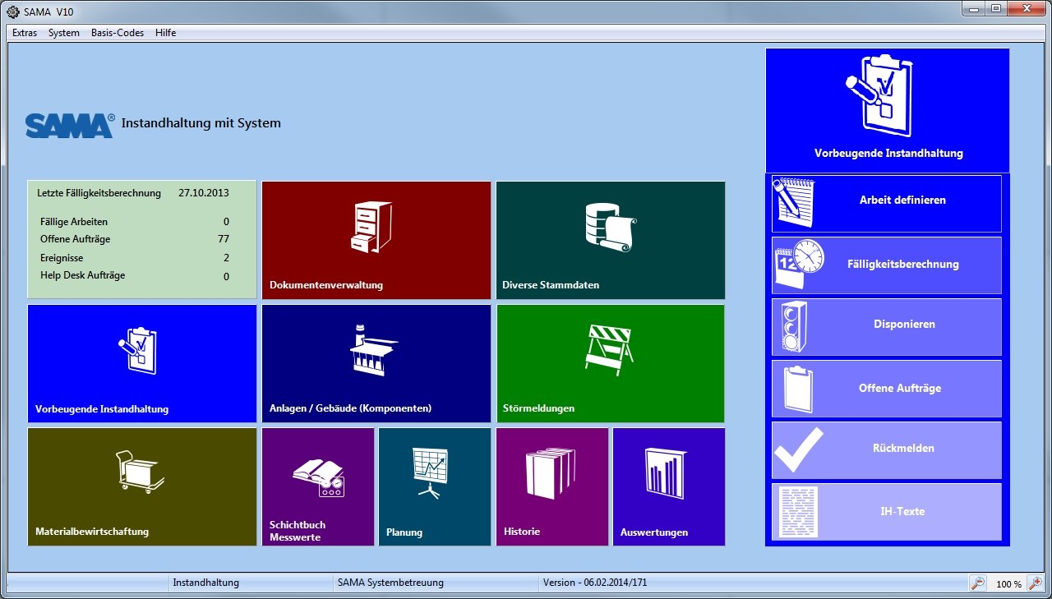
Task: Click the Fällige Arbeiten label
Action: pos(74,222)
